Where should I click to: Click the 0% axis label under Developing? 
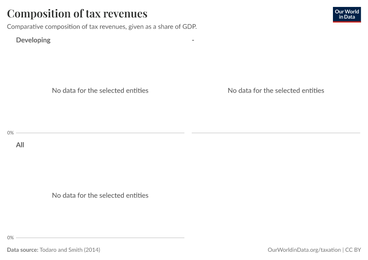pos(10,133)
